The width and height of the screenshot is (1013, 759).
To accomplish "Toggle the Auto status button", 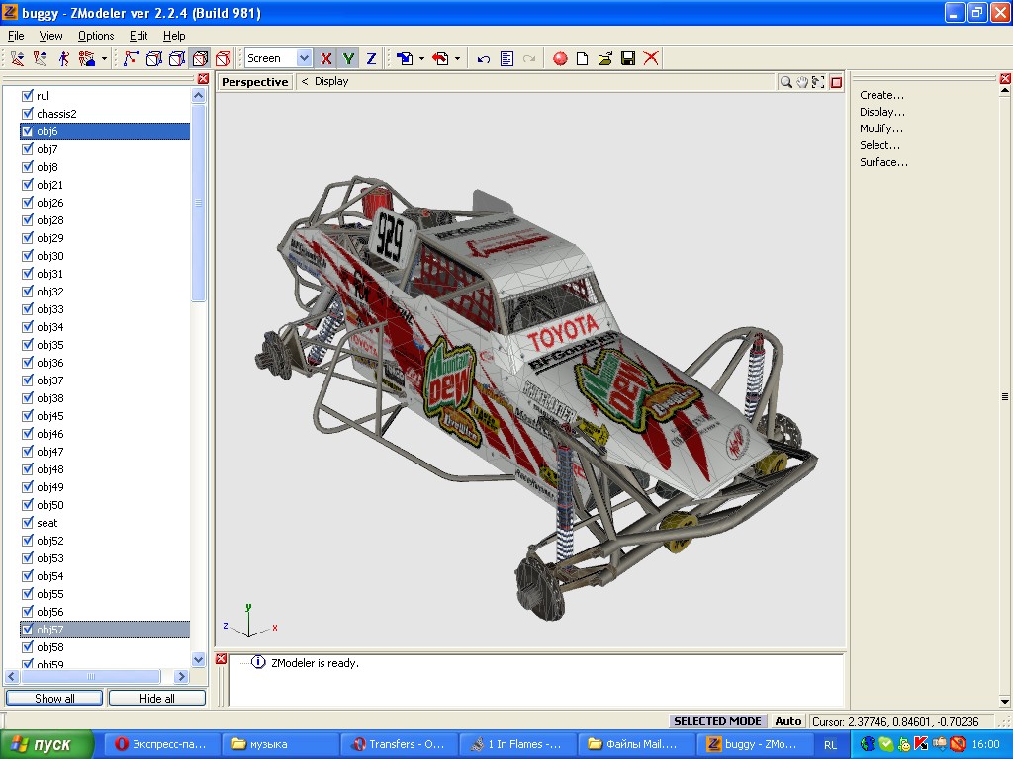I will 788,721.
